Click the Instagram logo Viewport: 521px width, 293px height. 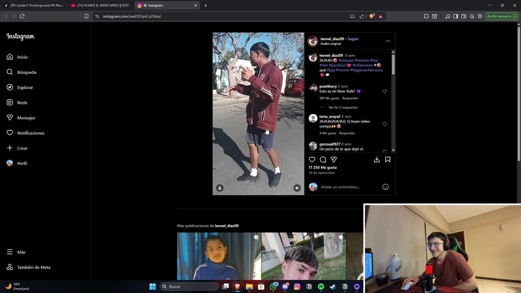20,36
